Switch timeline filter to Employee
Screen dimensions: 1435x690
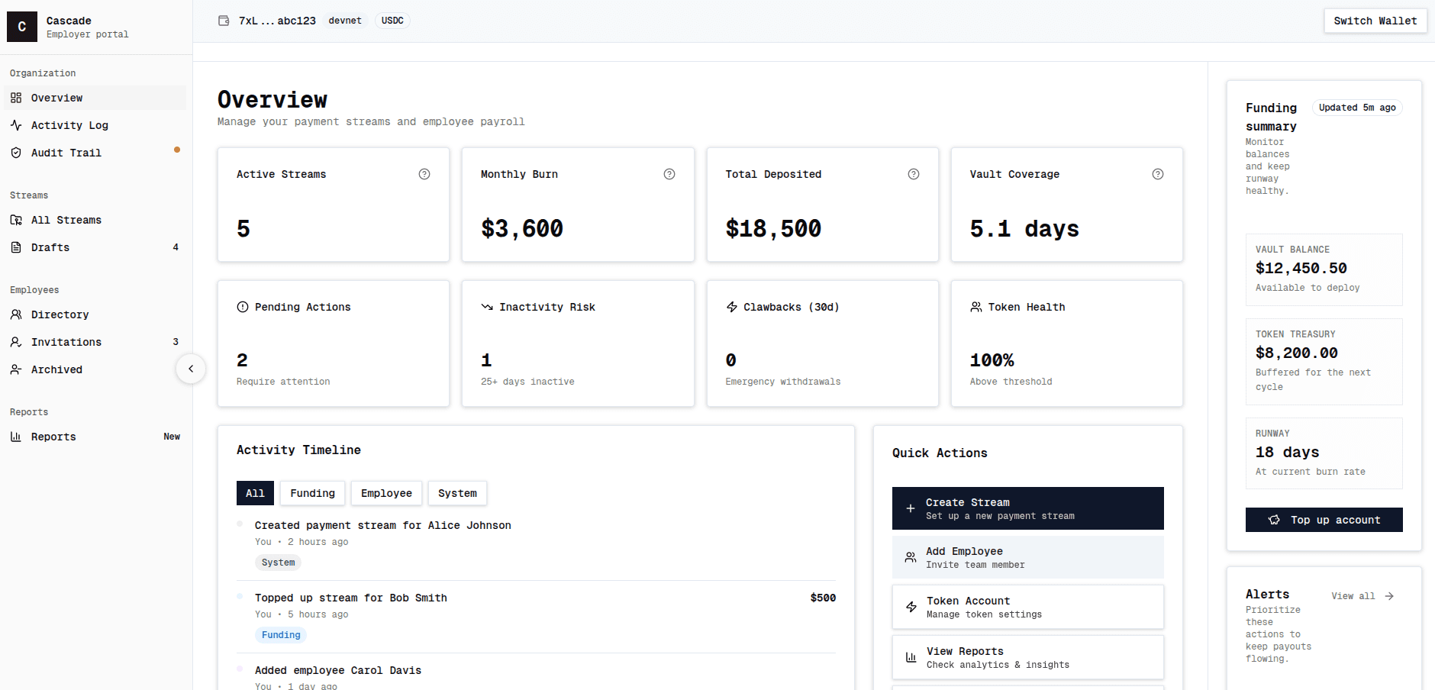click(386, 493)
